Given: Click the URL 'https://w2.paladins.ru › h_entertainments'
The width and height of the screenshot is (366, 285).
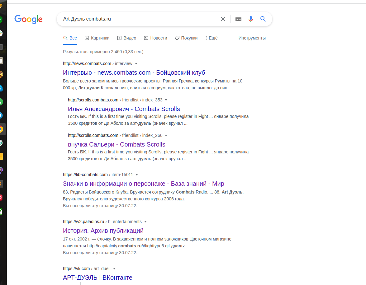Looking at the screenshot, I should point(102,222).
